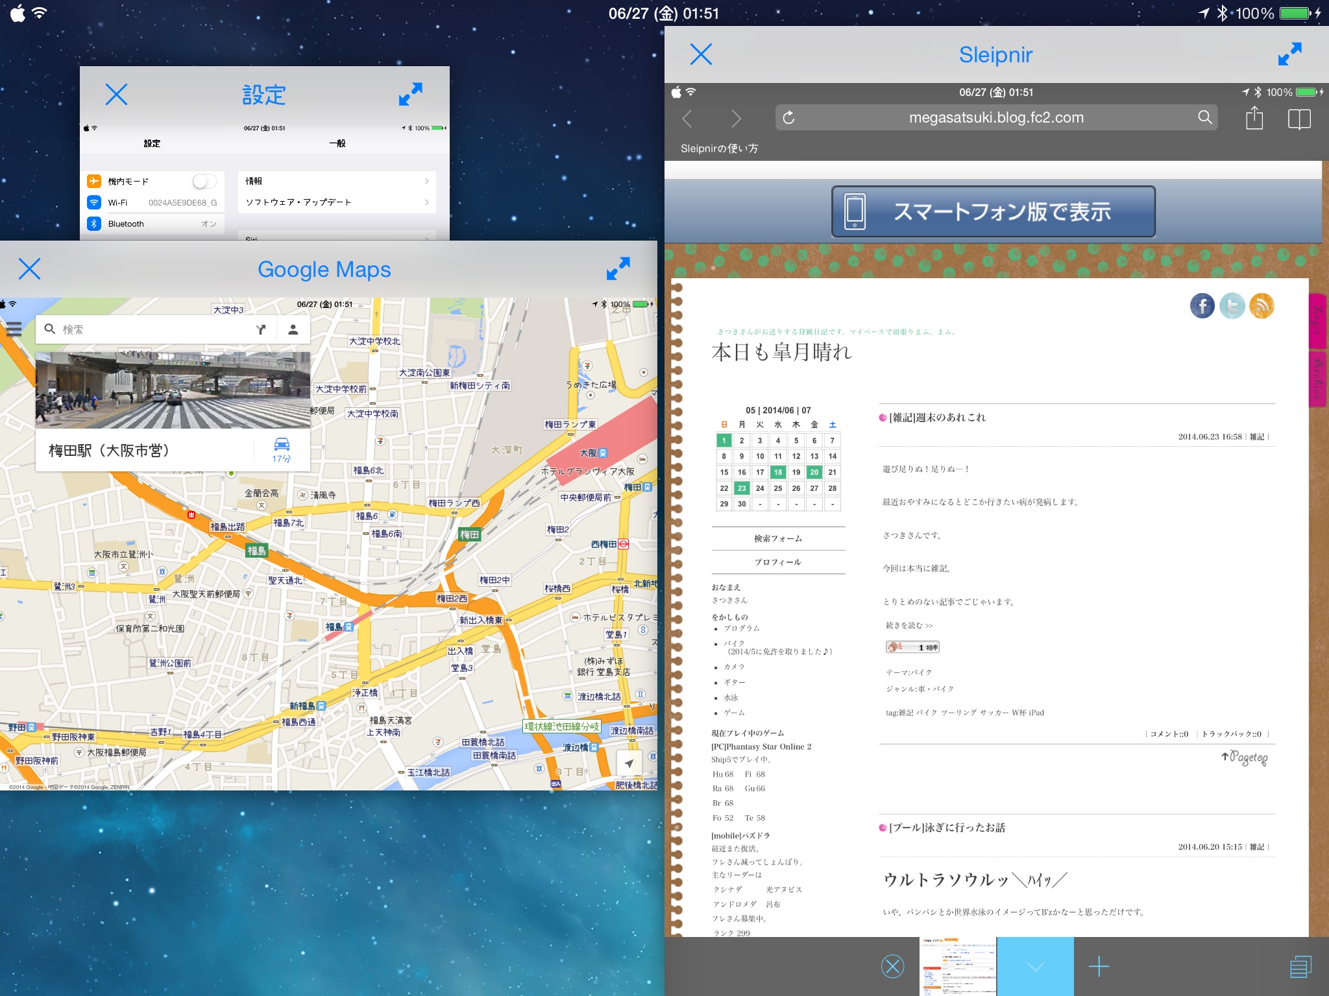The height and width of the screenshot is (996, 1329).
Task: Close the Google Maps app card
Action: coord(29,268)
